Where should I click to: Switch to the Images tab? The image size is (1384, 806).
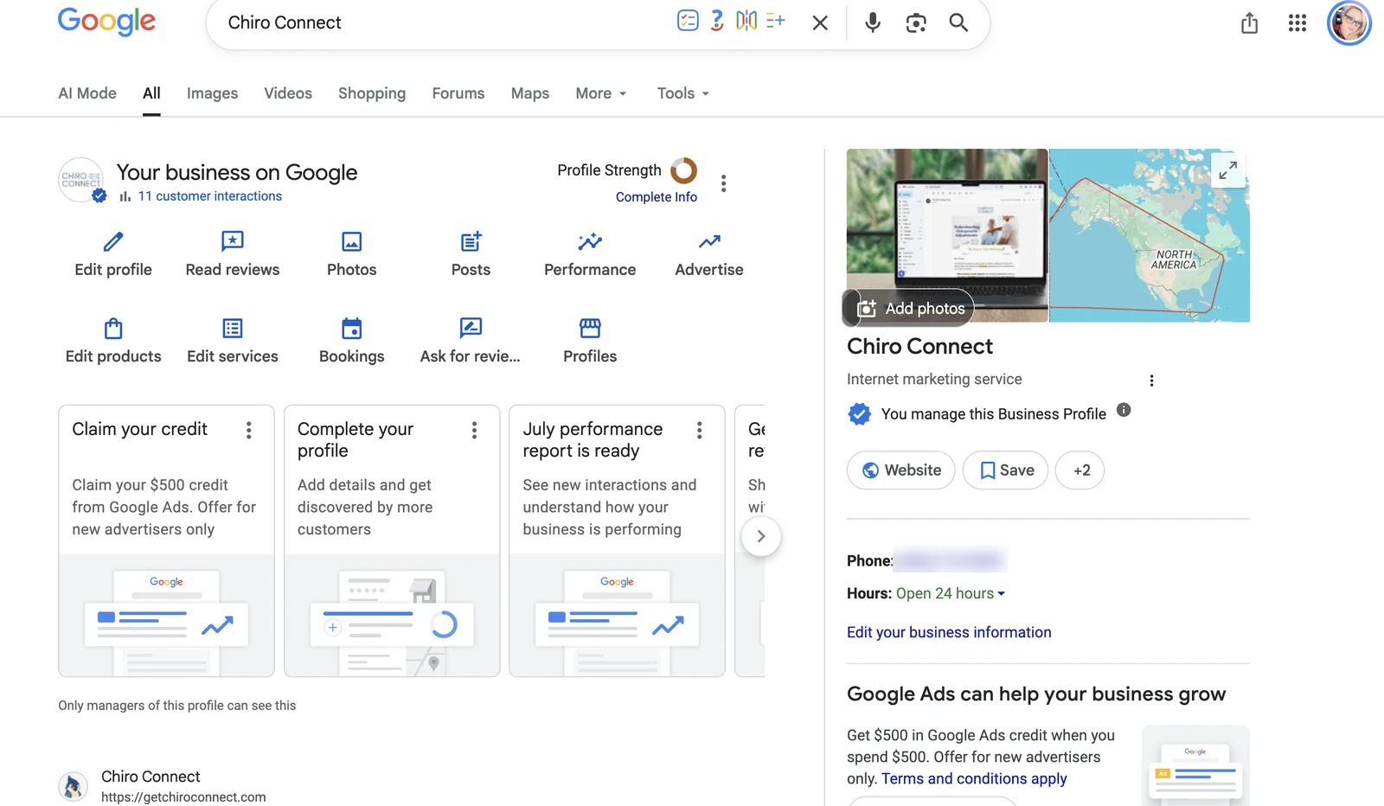pos(212,93)
